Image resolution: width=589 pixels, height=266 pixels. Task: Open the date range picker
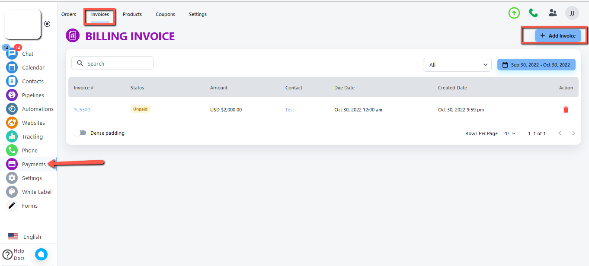click(536, 65)
